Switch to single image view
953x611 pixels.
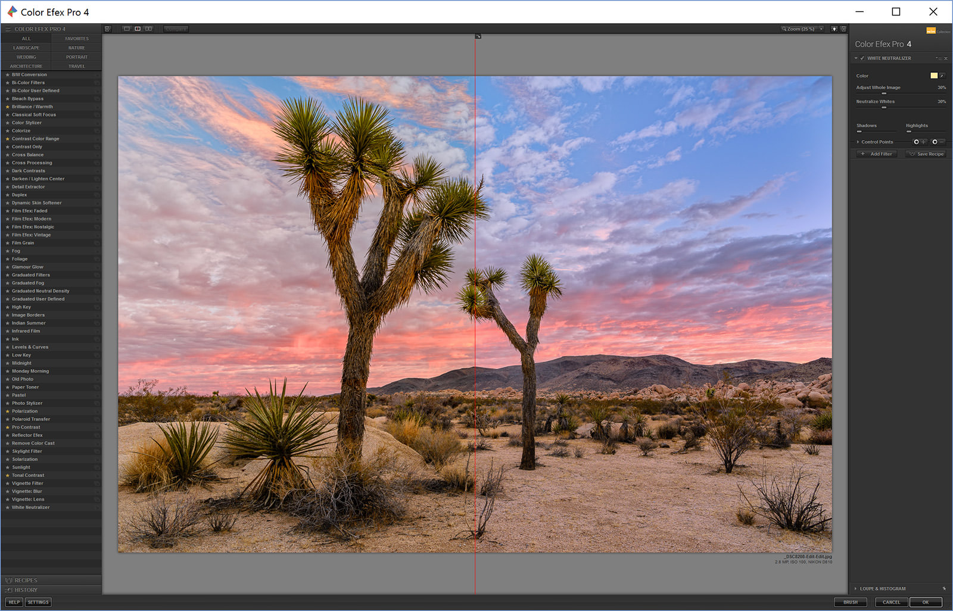point(126,29)
